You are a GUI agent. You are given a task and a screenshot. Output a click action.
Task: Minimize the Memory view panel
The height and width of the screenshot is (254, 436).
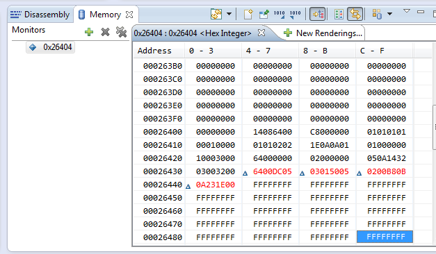click(421, 12)
